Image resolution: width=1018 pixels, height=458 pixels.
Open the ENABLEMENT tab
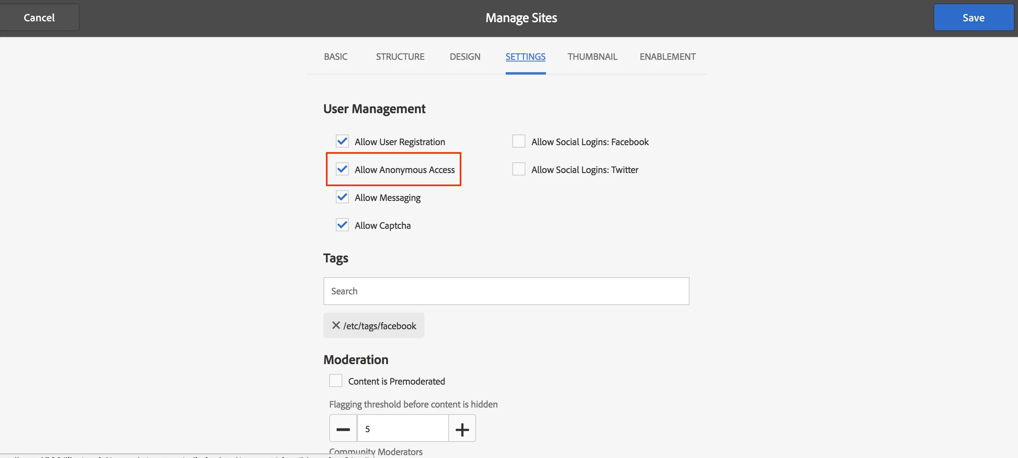click(x=667, y=57)
